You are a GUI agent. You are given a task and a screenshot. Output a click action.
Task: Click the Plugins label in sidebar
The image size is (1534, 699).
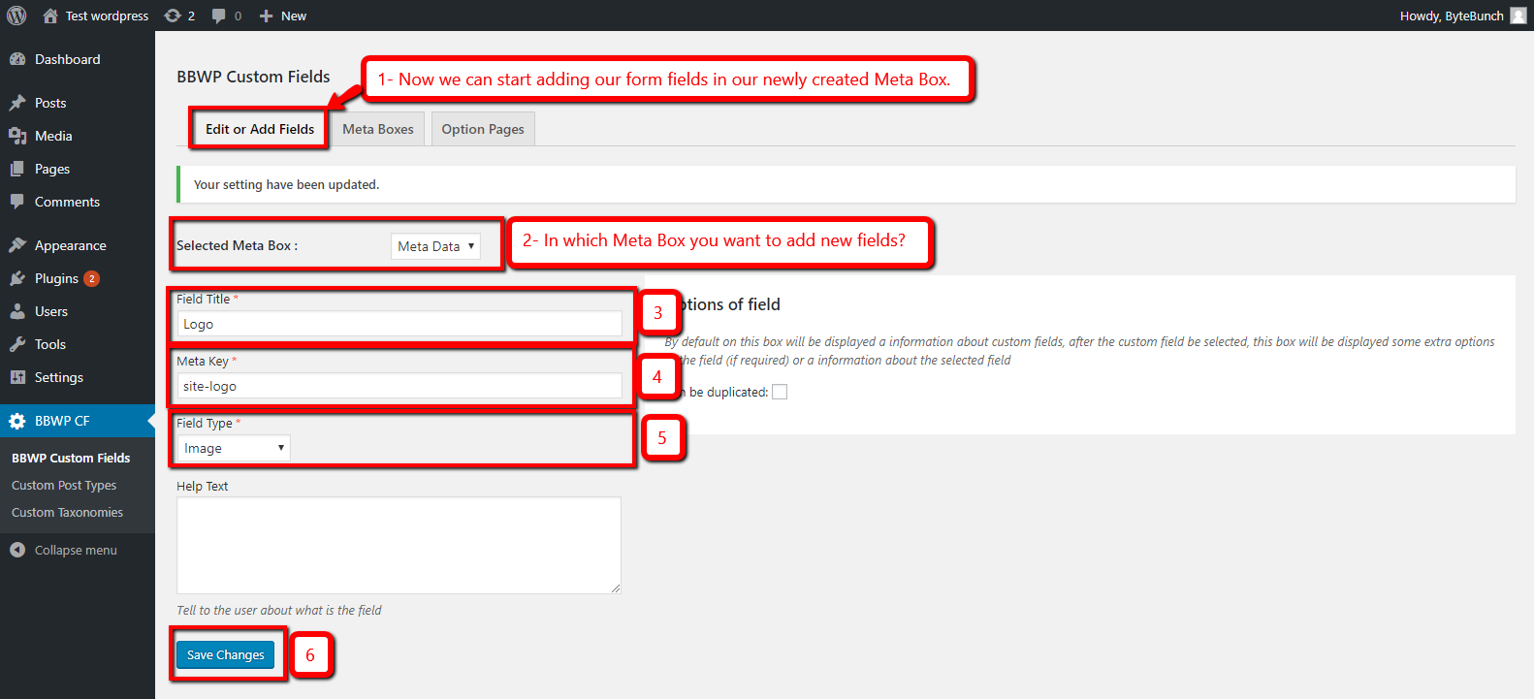coord(56,278)
